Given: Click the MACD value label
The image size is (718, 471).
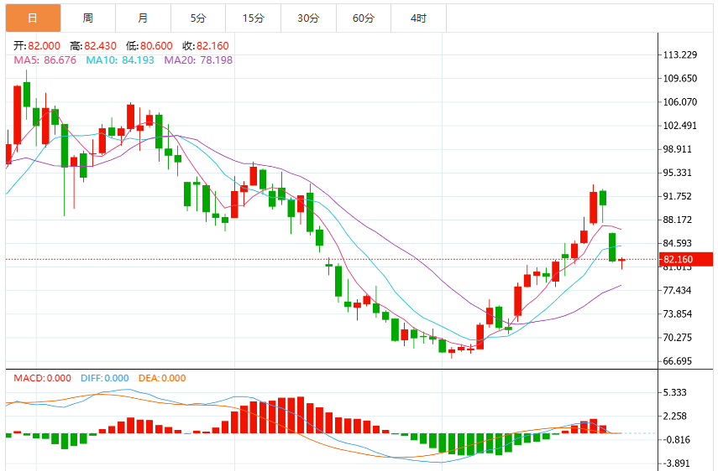Looking at the screenshot, I should (42, 378).
